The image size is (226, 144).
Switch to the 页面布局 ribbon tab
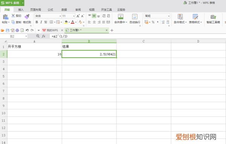tap(36, 10)
